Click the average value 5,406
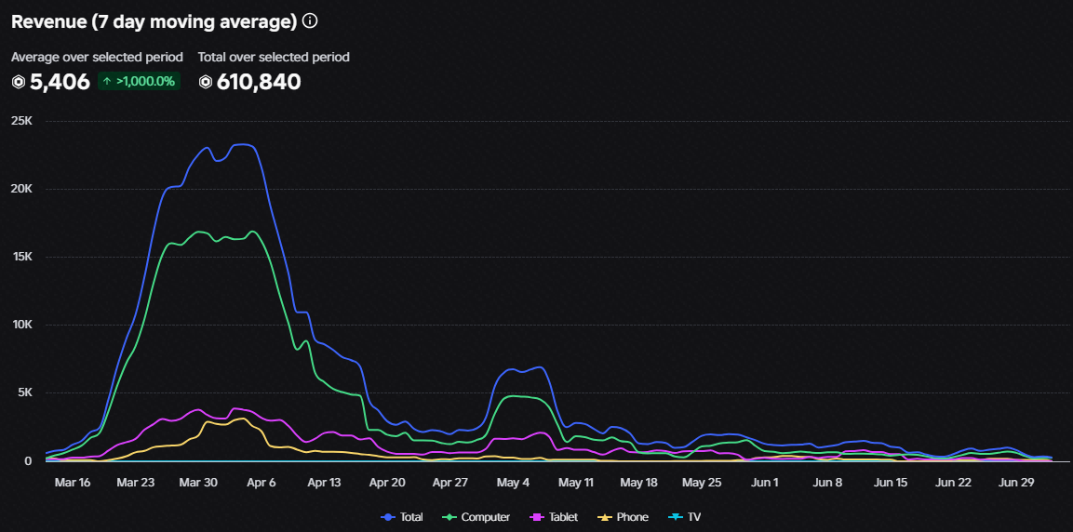1073x532 pixels. pyautogui.click(x=60, y=82)
